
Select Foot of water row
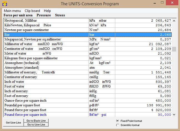[x=87, y=86]
